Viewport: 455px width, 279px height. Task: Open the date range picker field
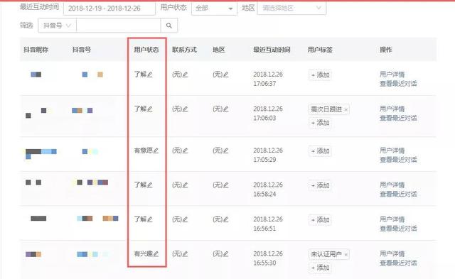click(109, 9)
